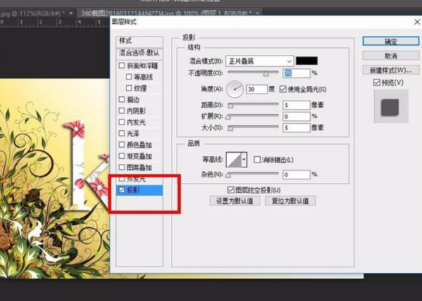Toggle 图层挖空投影(U) checkbox
The image size is (422, 301).
(231, 190)
